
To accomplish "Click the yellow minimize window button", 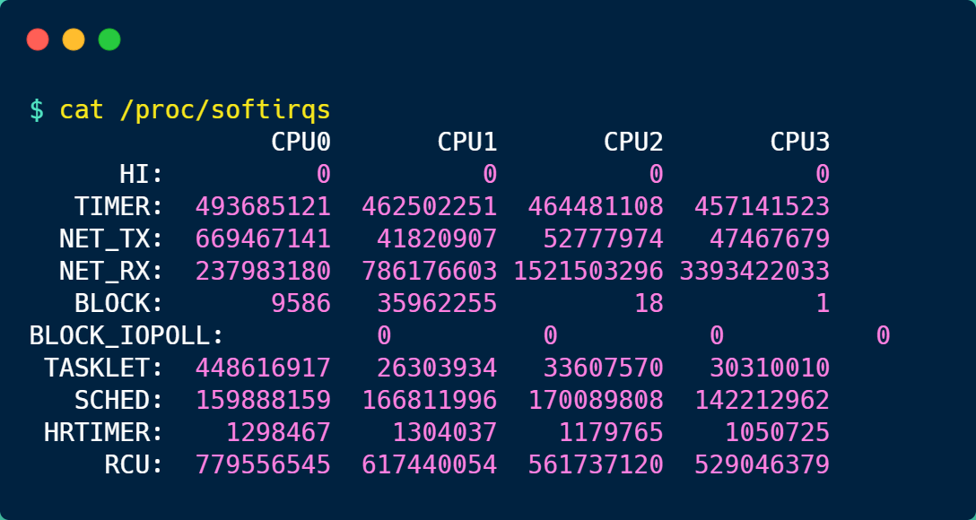I will coord(74,39).
